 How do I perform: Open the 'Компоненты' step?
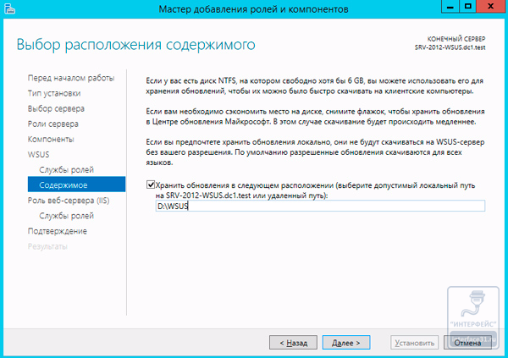[51, 138]
